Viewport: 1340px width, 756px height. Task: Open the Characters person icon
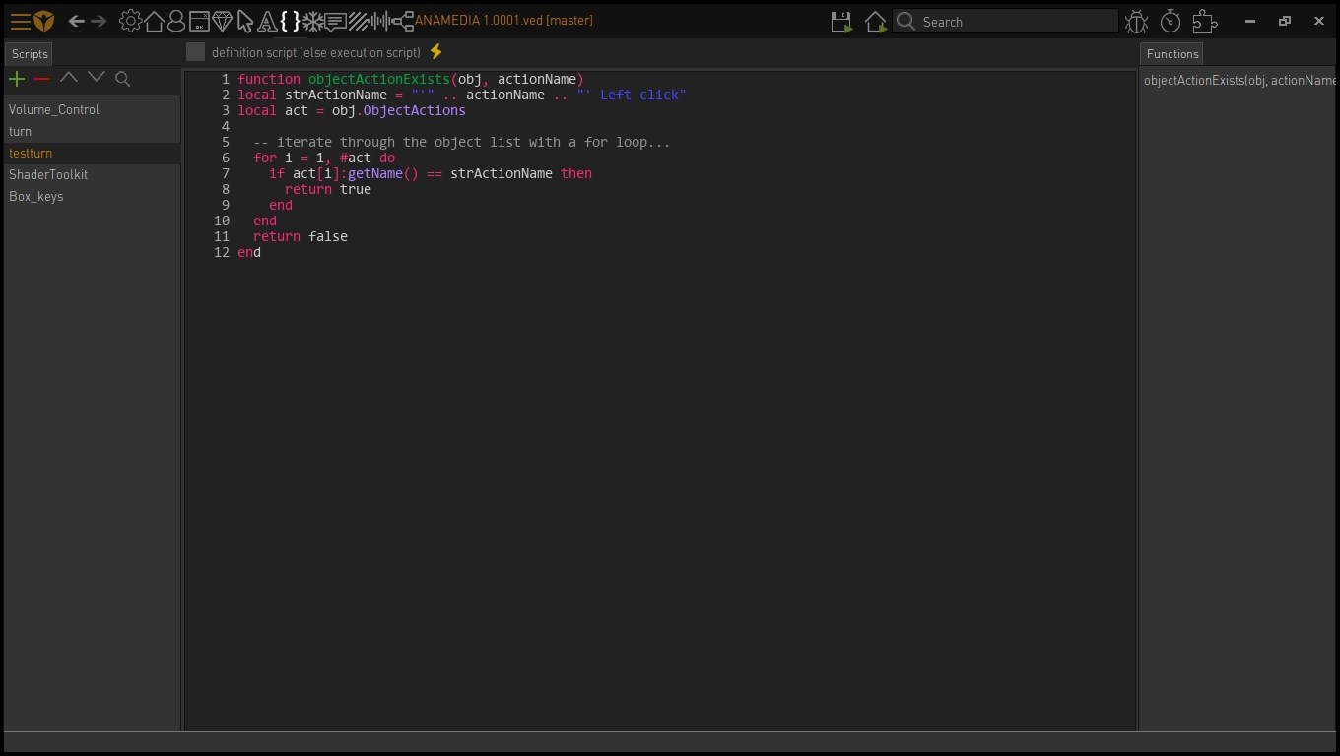[175, 21]
